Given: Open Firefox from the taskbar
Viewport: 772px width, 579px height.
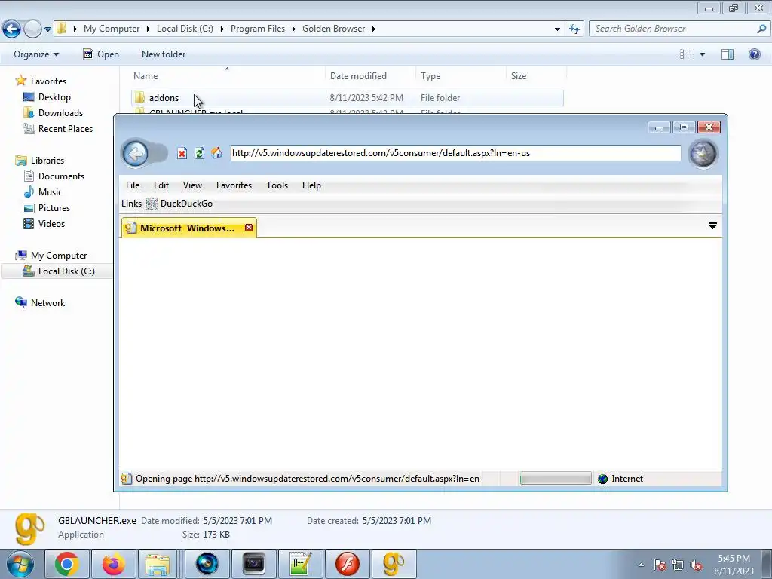Looking at the screenshot, I should click(113, 564).
